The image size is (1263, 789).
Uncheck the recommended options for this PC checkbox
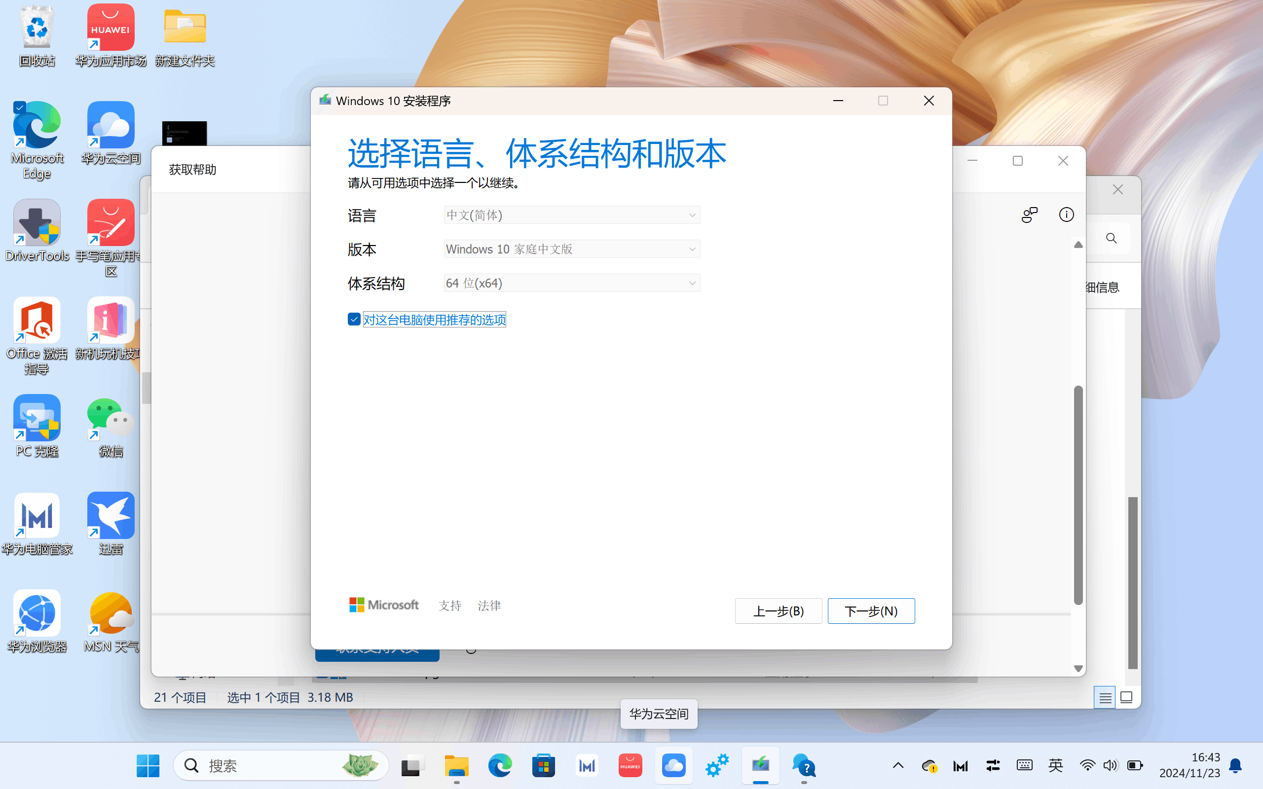tap(354, 320)
